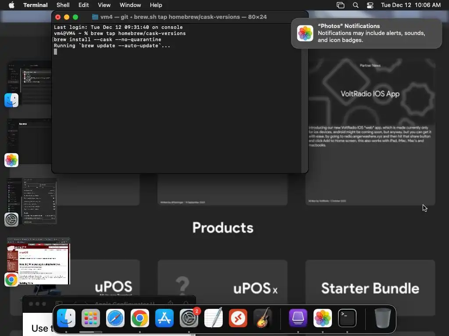This screenshot has width=449, height=336.
Task: Launch Safari from the Dock
Action: click(x=115, y=318)
